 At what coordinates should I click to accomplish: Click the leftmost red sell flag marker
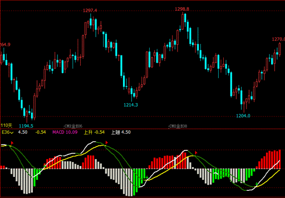[12, 143]
